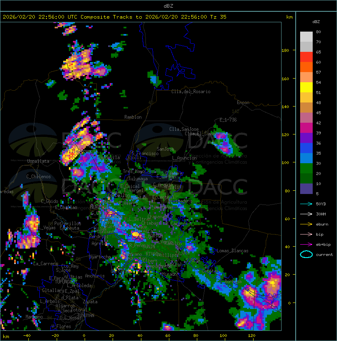Screen dimensions: 337x341
Task: Click the 'Zapata' map label
Action: point(90,302)
